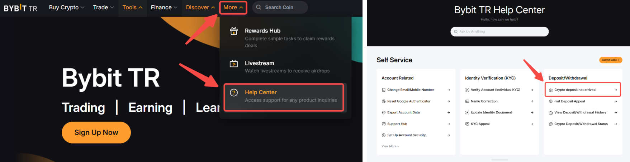
Task: Click the Ask Us Anything search field
Action: [499, 31]
